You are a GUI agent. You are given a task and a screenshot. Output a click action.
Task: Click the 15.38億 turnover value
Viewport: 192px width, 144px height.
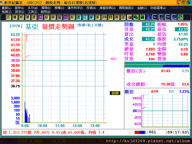pyautogui.click(x=168, y=84)
